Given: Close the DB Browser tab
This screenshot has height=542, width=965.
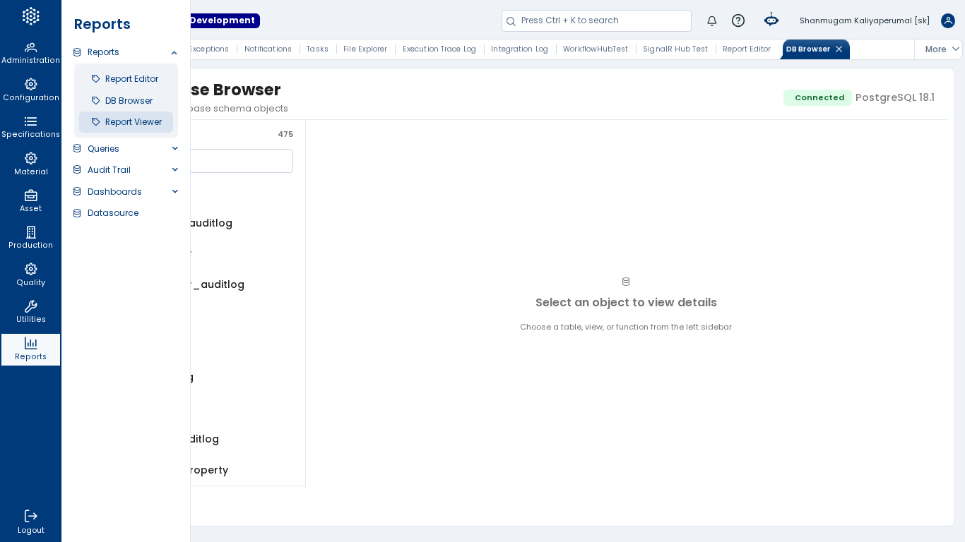Looking at the screenshot, I should pyautogui.click(x=839, y=49).
